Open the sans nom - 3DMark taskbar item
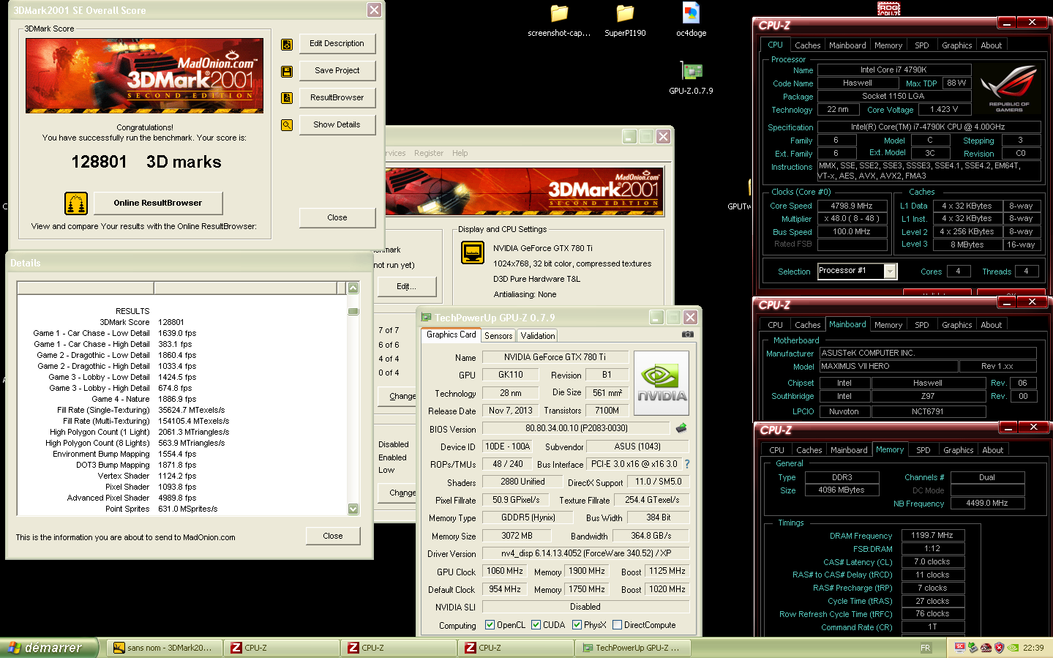 coord(163,648)
